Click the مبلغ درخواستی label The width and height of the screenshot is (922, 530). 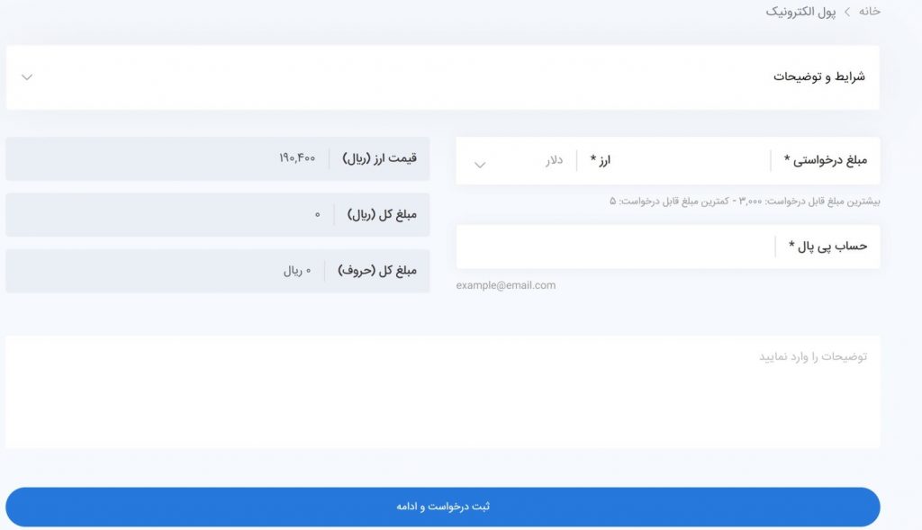pyautogui.click(x=825, y=160)
